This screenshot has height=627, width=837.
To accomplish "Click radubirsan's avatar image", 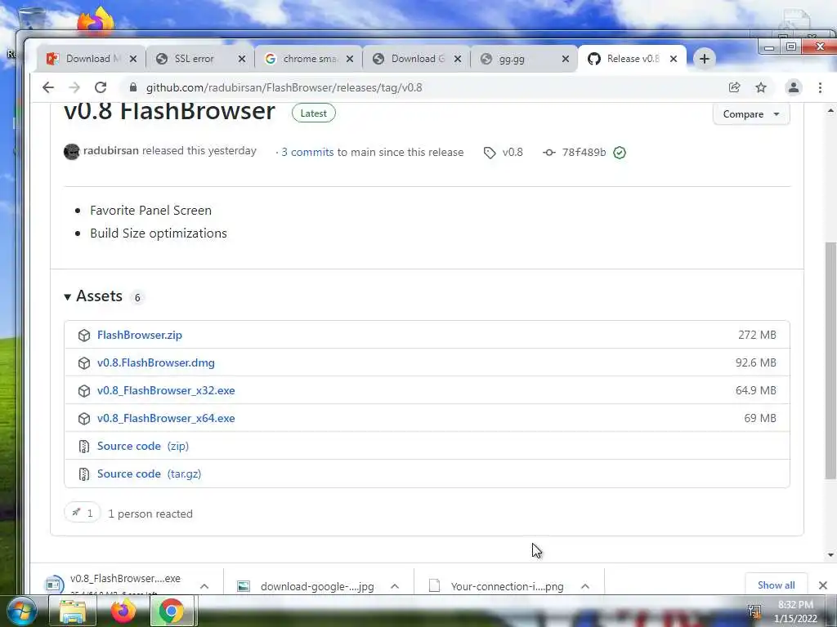I will click(72, 152).
